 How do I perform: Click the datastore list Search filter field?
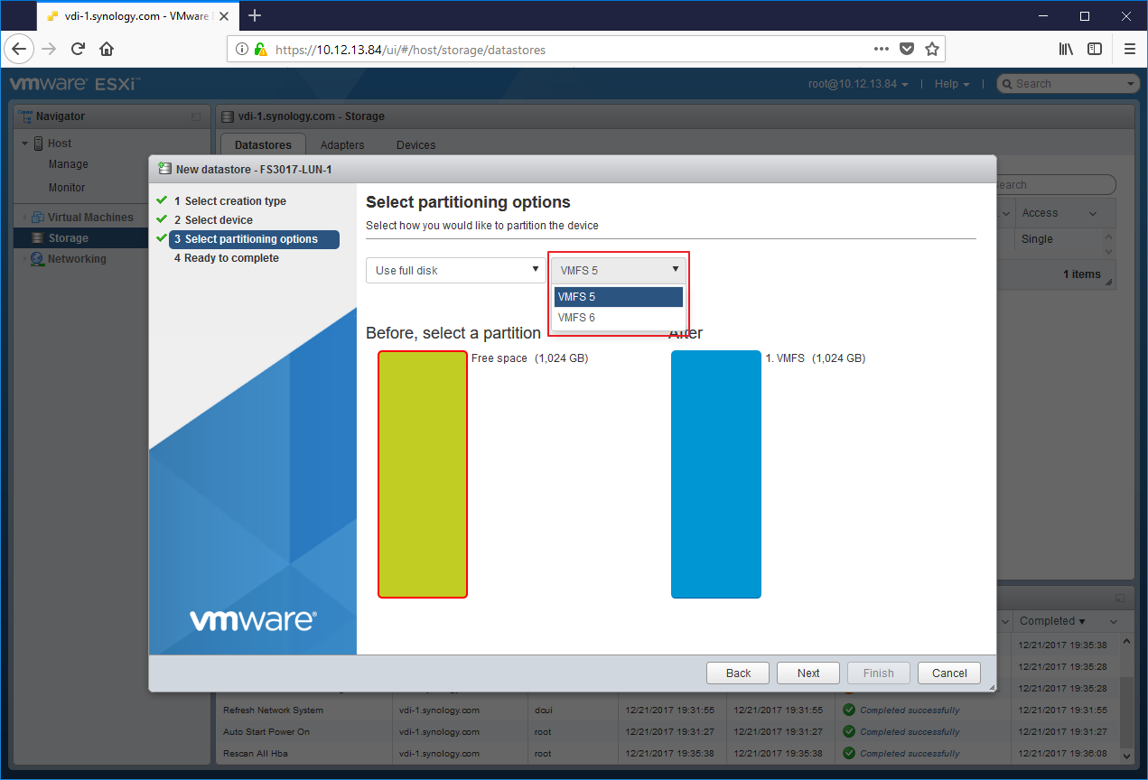coord(1055,184)
